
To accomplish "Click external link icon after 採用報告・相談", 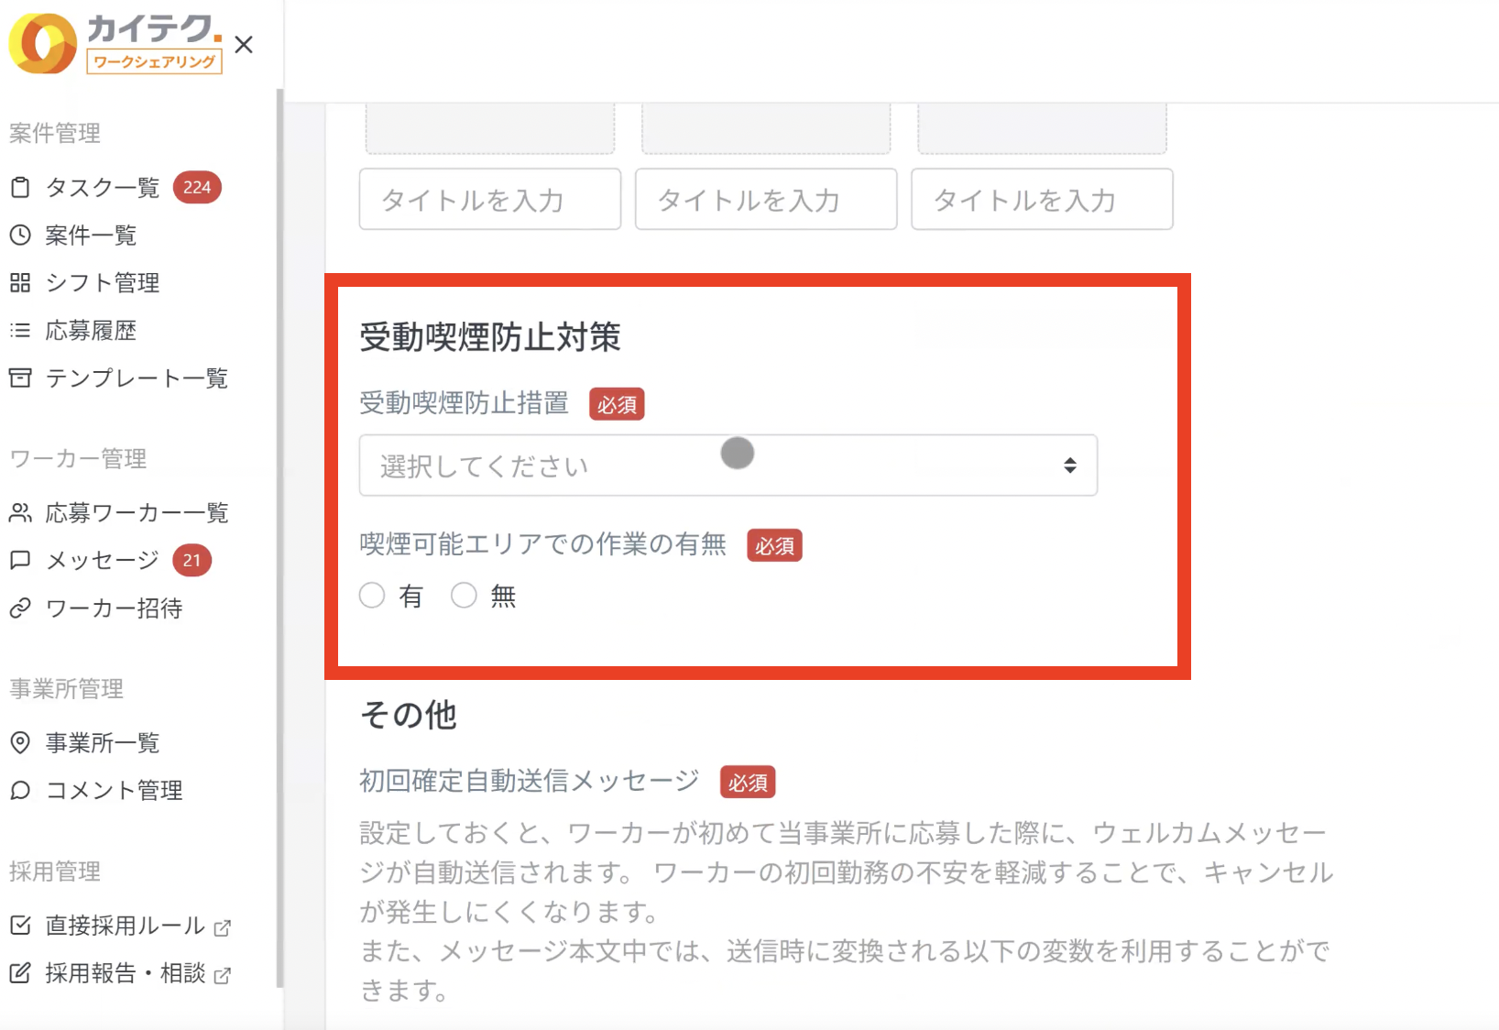I will pyautogui.click(x=222, y=976).
